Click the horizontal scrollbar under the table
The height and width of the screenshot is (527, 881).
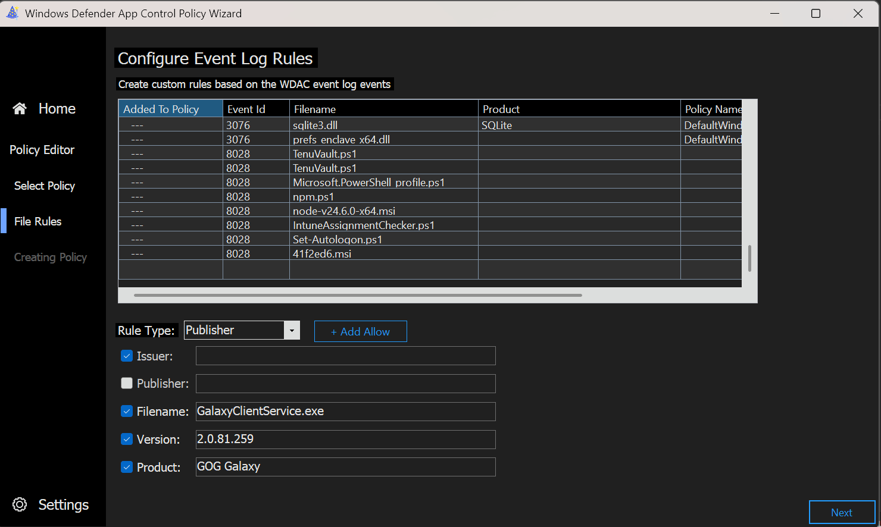357,295
